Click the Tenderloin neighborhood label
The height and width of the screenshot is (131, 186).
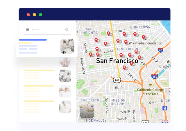tap(127, 49)
